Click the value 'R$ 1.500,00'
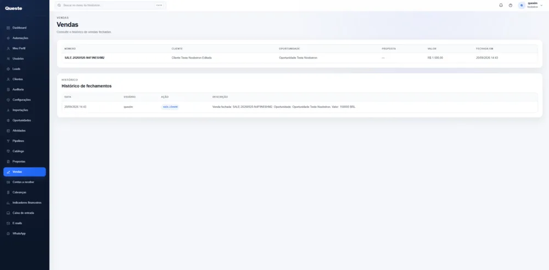 pyautogui.click(x=435, y=58)
